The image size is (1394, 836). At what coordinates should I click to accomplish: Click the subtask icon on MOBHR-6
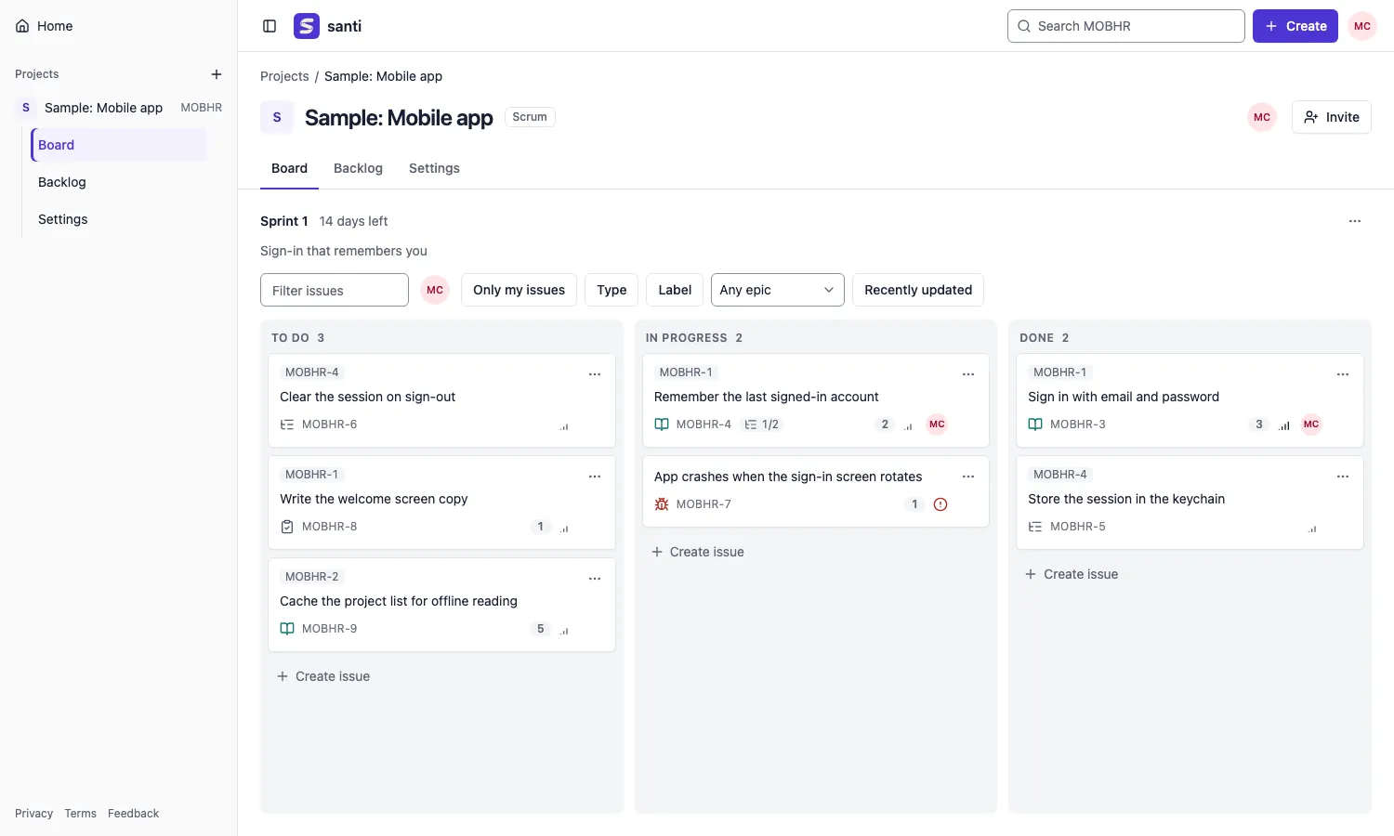287,425
